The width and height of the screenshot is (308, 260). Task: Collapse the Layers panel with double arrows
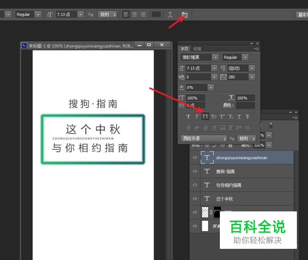point(290,112)
